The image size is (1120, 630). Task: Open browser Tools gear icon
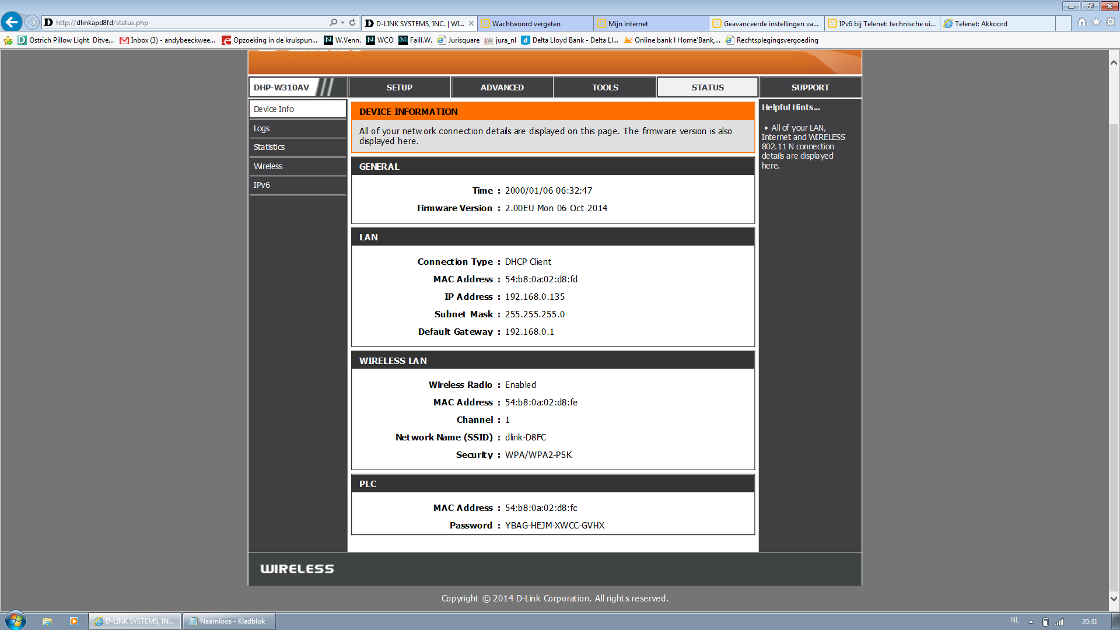1111,22
